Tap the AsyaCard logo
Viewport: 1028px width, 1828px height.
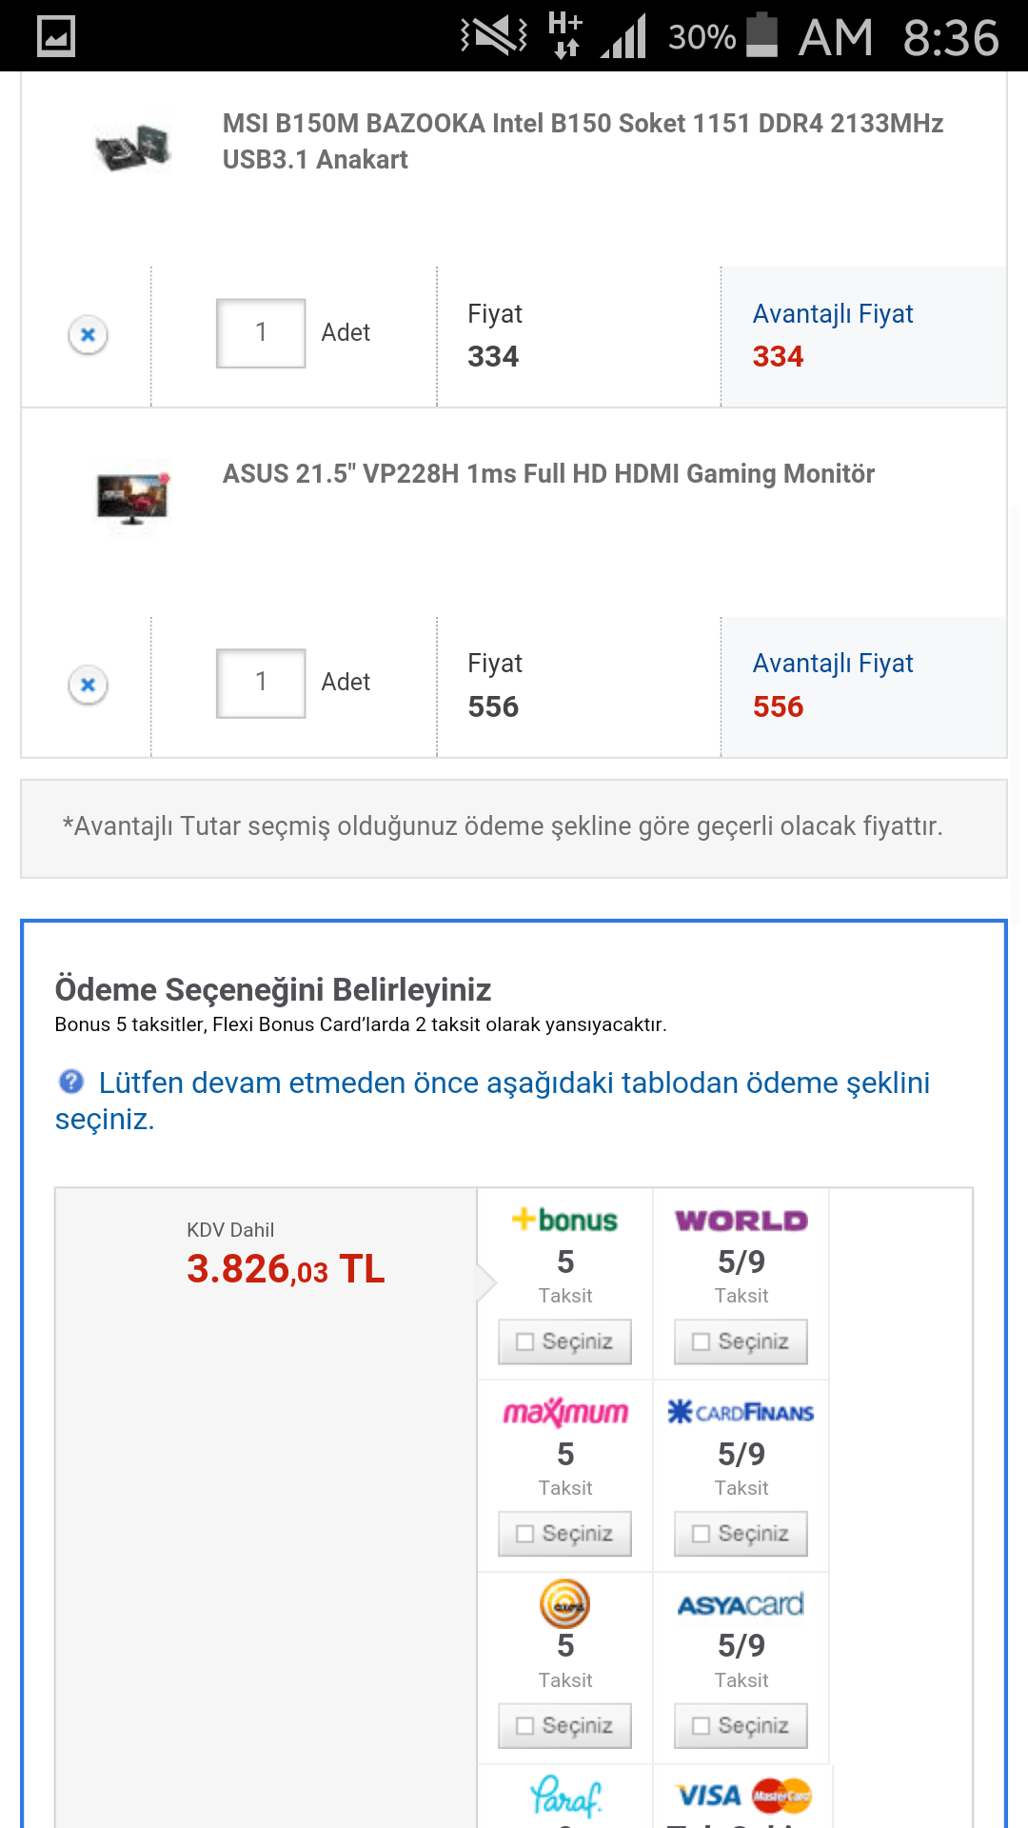click(741, 1604)
